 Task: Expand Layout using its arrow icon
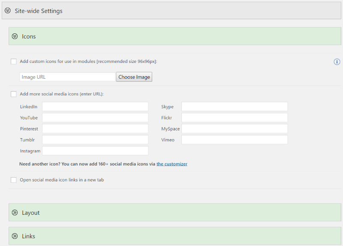[x=15, y=212]
